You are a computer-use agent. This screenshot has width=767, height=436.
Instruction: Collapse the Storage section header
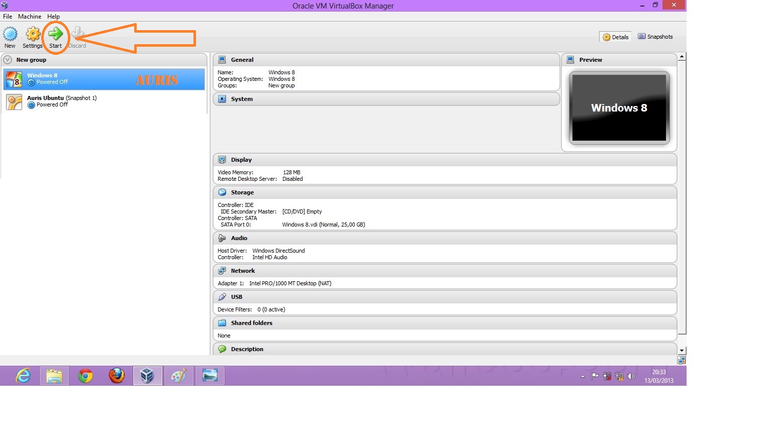(445, 192)
